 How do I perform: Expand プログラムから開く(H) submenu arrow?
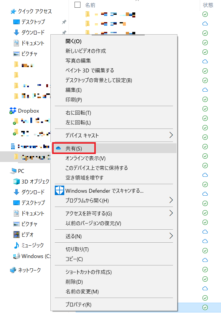pos(171,200)
